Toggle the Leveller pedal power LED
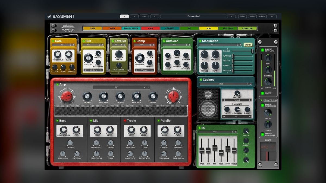 point(113,41)
